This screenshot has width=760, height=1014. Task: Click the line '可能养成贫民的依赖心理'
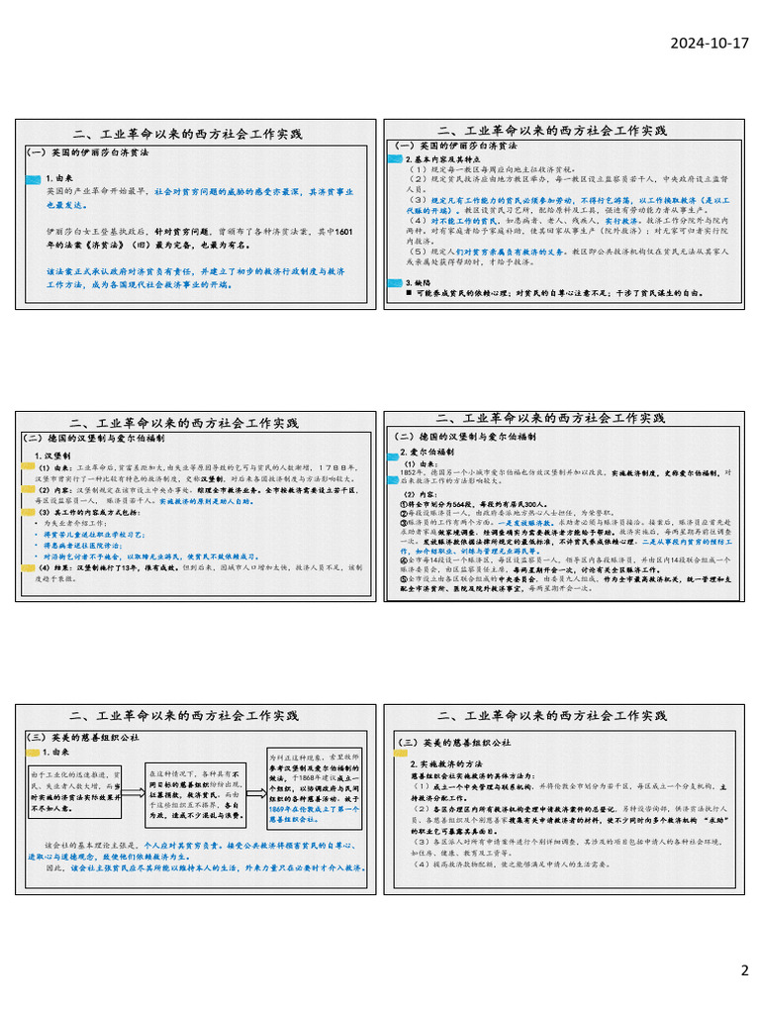click(x=554, y=293)
